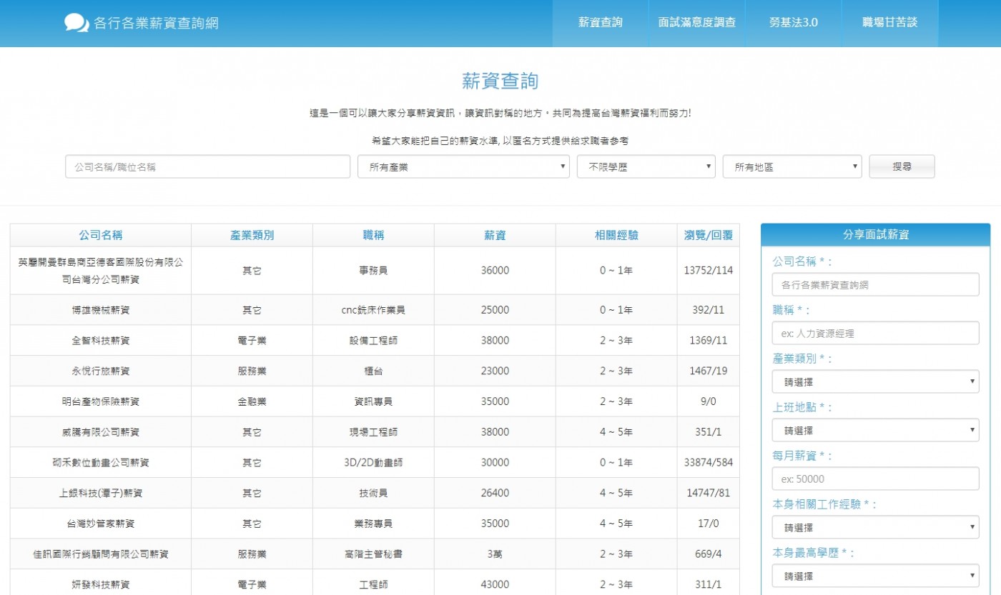Viewport: 1001px width, 595px height.
Task: Click the 搜尋 search button
Action: 902,166
